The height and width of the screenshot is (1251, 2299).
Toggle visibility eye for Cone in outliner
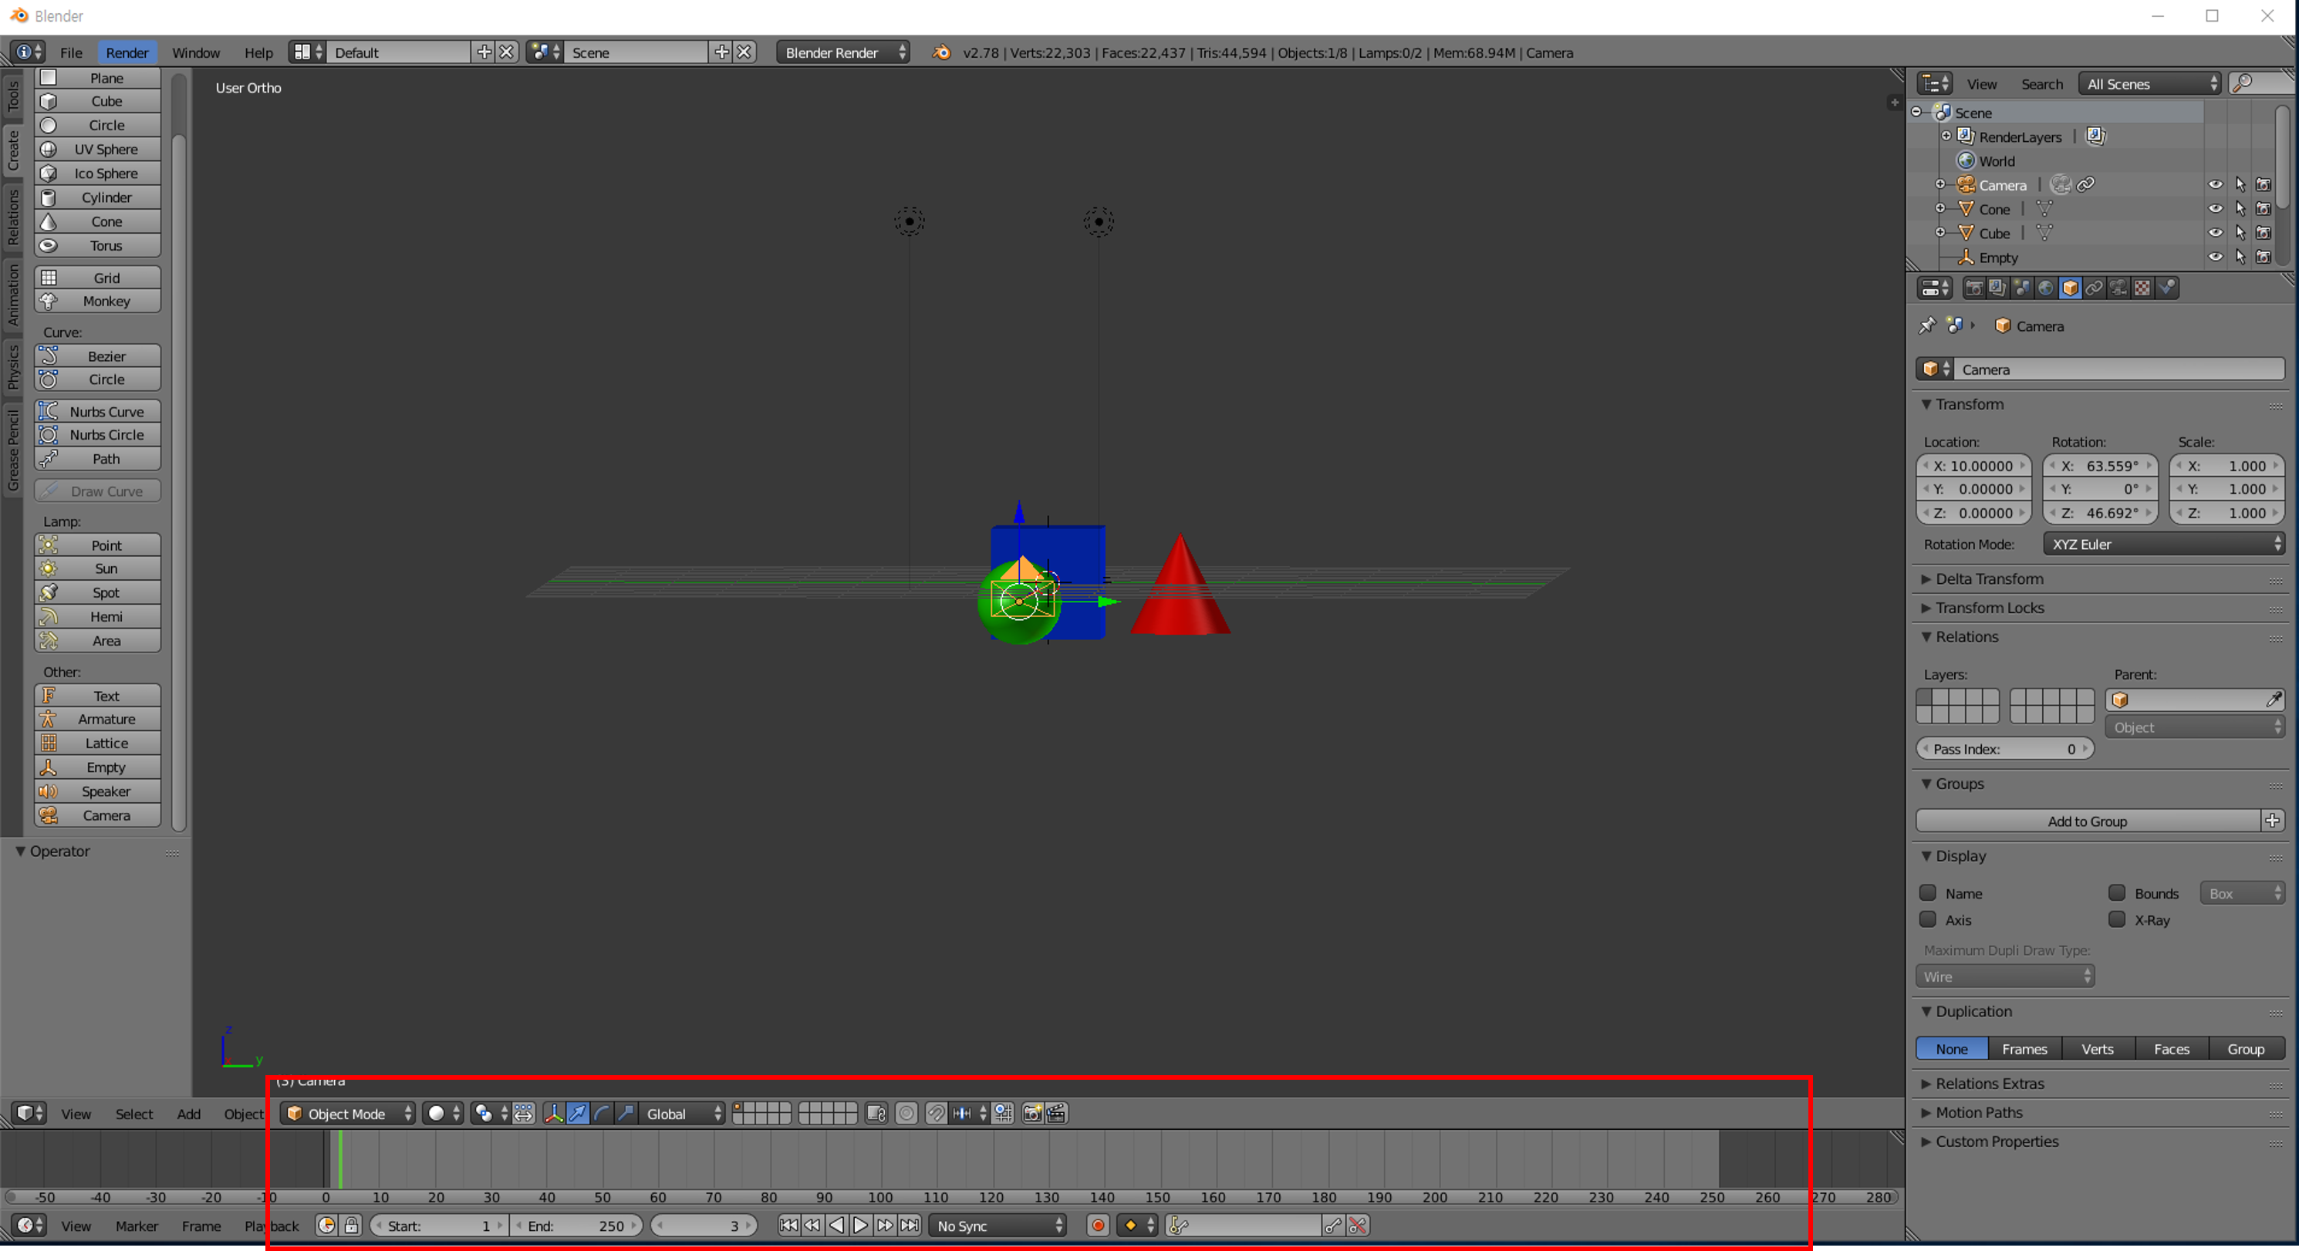(2215, 209)
